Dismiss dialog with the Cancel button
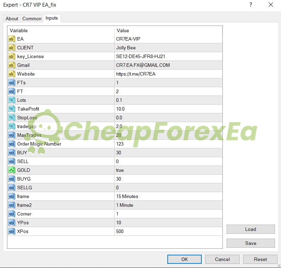281x268 pixels. pos(222,259)
